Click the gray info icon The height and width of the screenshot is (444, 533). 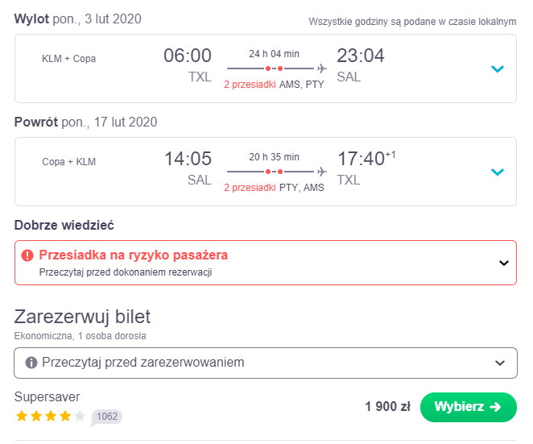click(31, 363)
